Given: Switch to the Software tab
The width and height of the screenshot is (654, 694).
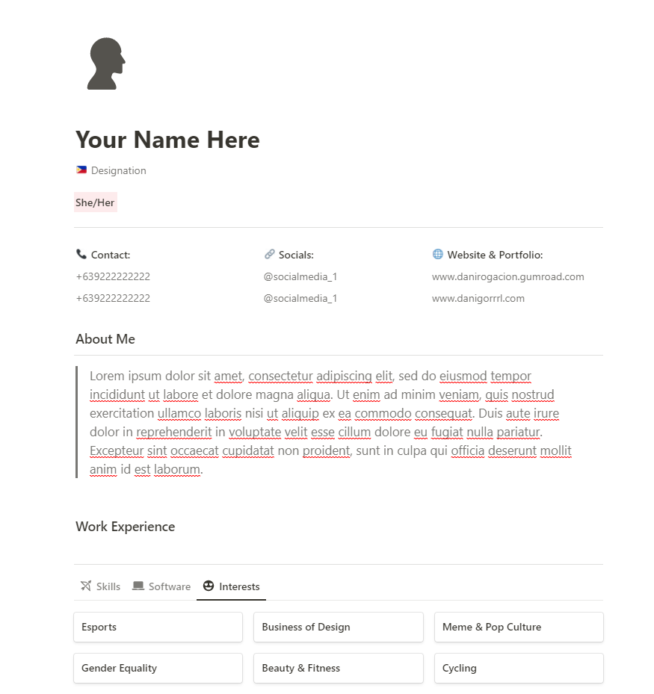Looking at the screenshot, I should (161, 586).
